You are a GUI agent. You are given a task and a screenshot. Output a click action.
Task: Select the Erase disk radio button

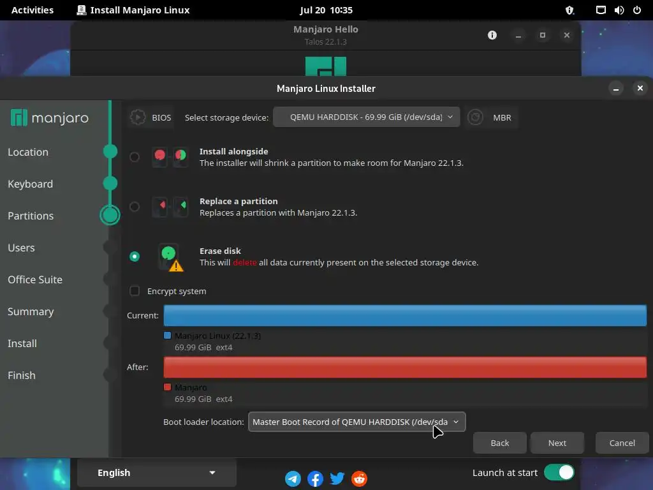(x=135, y=256)
